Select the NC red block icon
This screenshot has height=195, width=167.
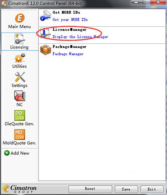(20, 96)
